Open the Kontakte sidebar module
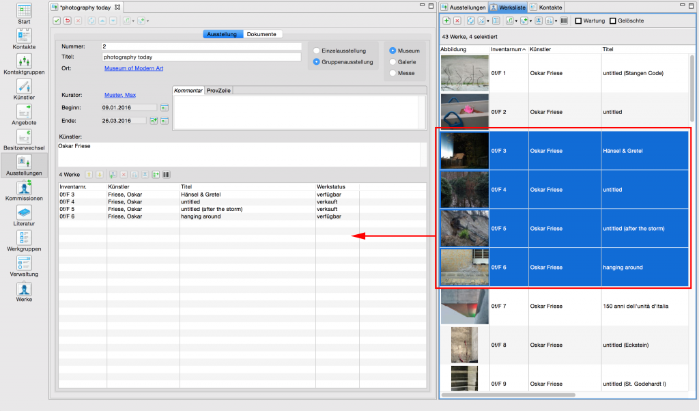The image size is (699, 411). pos(24,40)
